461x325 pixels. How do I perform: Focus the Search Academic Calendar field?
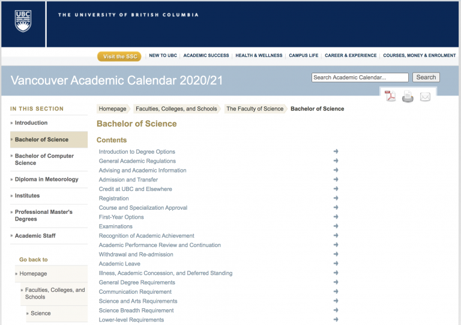(360, 77)
